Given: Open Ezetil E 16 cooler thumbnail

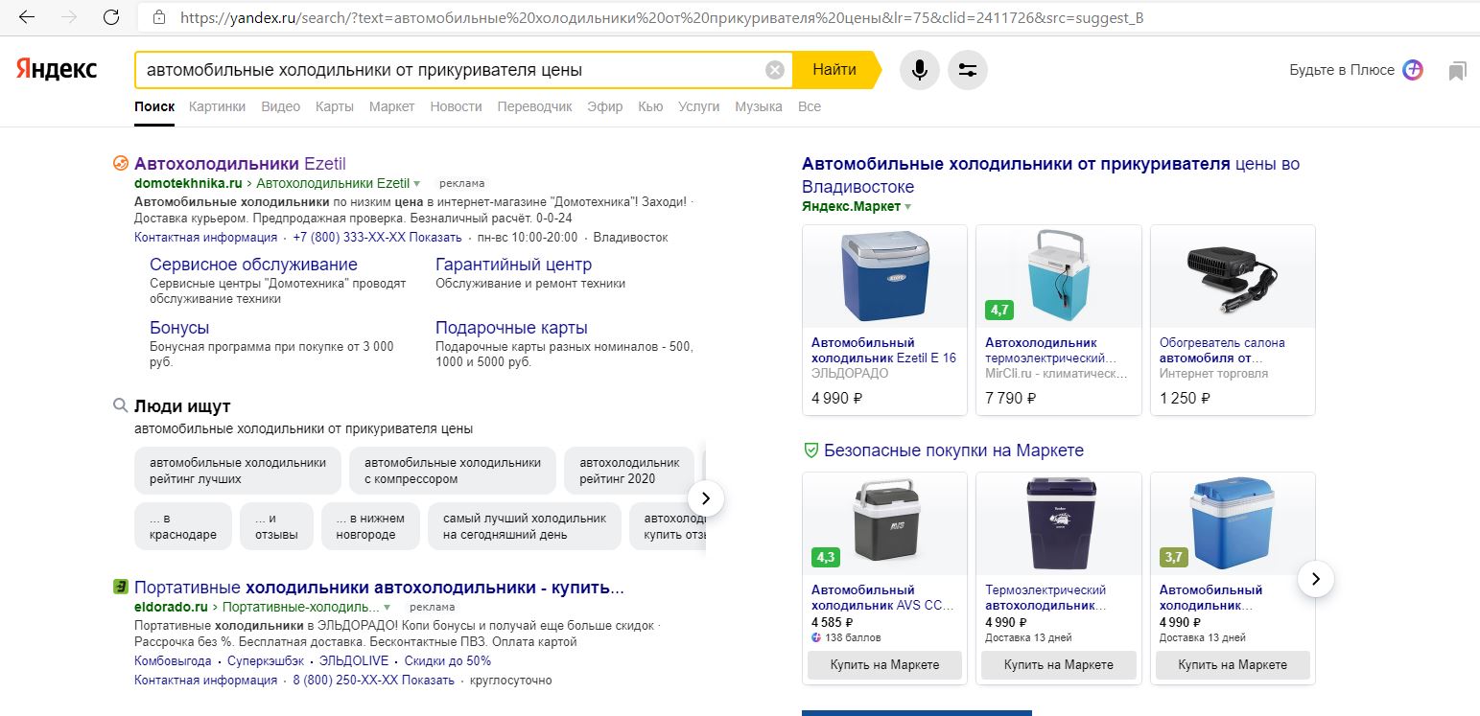Looking at the screenshot, I should click(x=884, y=275).
